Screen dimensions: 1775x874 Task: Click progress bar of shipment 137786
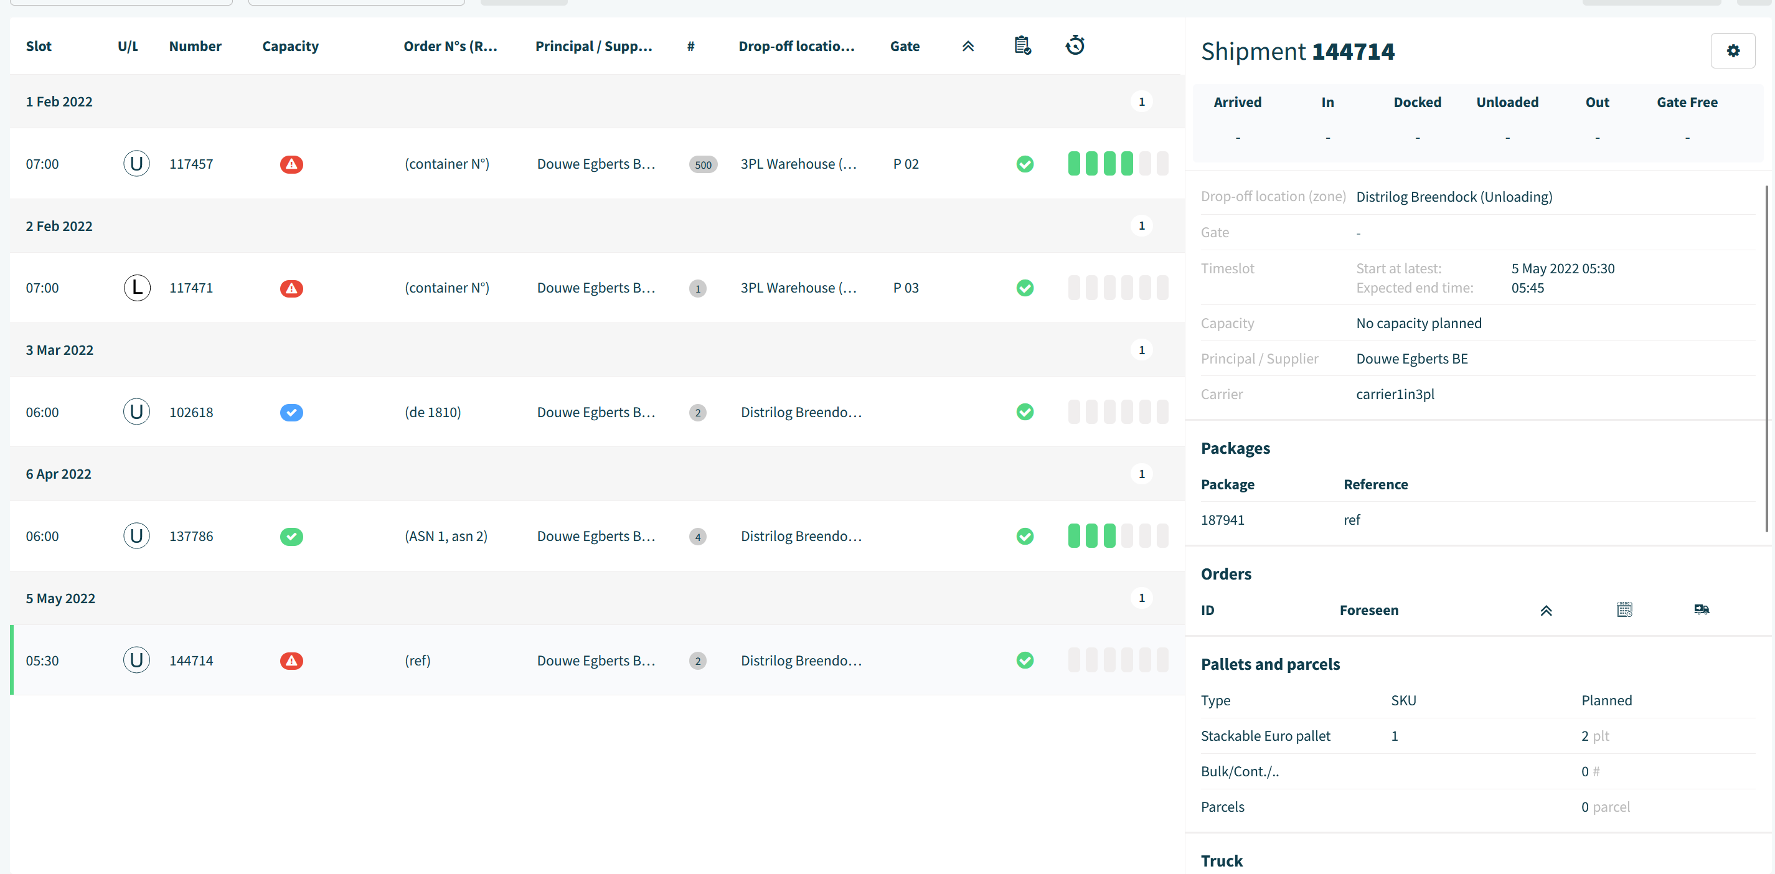point(1118,536)
